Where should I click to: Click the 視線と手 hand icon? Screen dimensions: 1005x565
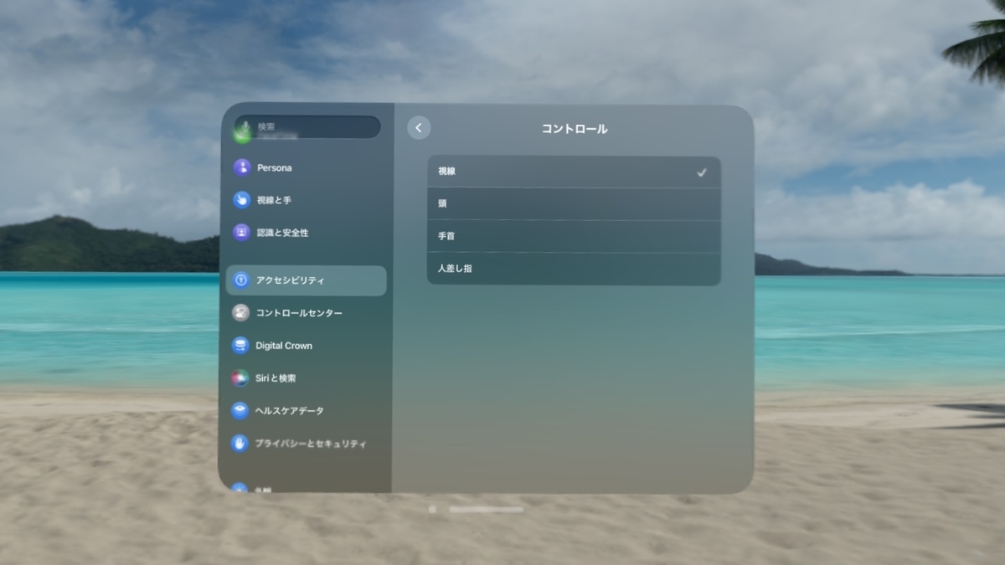coord(241,200)
